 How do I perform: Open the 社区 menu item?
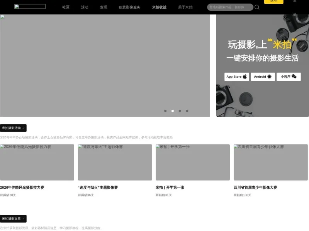66,7
